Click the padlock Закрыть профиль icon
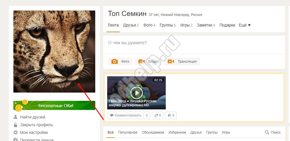This screenshot has width=290, height=141. pyautogui.click(x=16, y=125)
